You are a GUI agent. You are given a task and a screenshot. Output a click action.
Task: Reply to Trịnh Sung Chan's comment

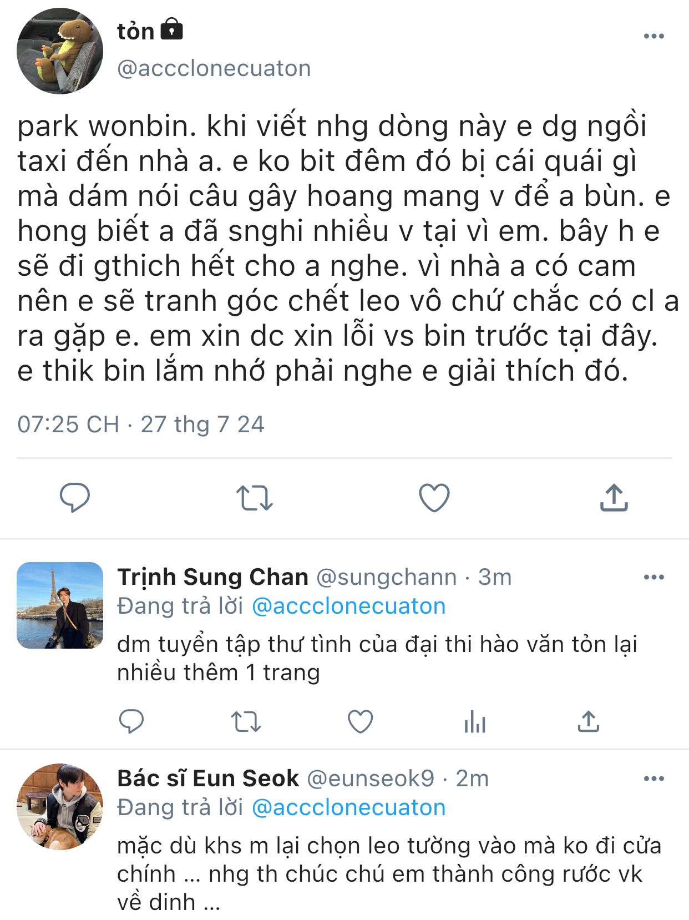(131, 721)
